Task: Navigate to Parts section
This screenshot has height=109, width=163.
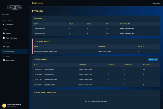Action: pos(15,47)
